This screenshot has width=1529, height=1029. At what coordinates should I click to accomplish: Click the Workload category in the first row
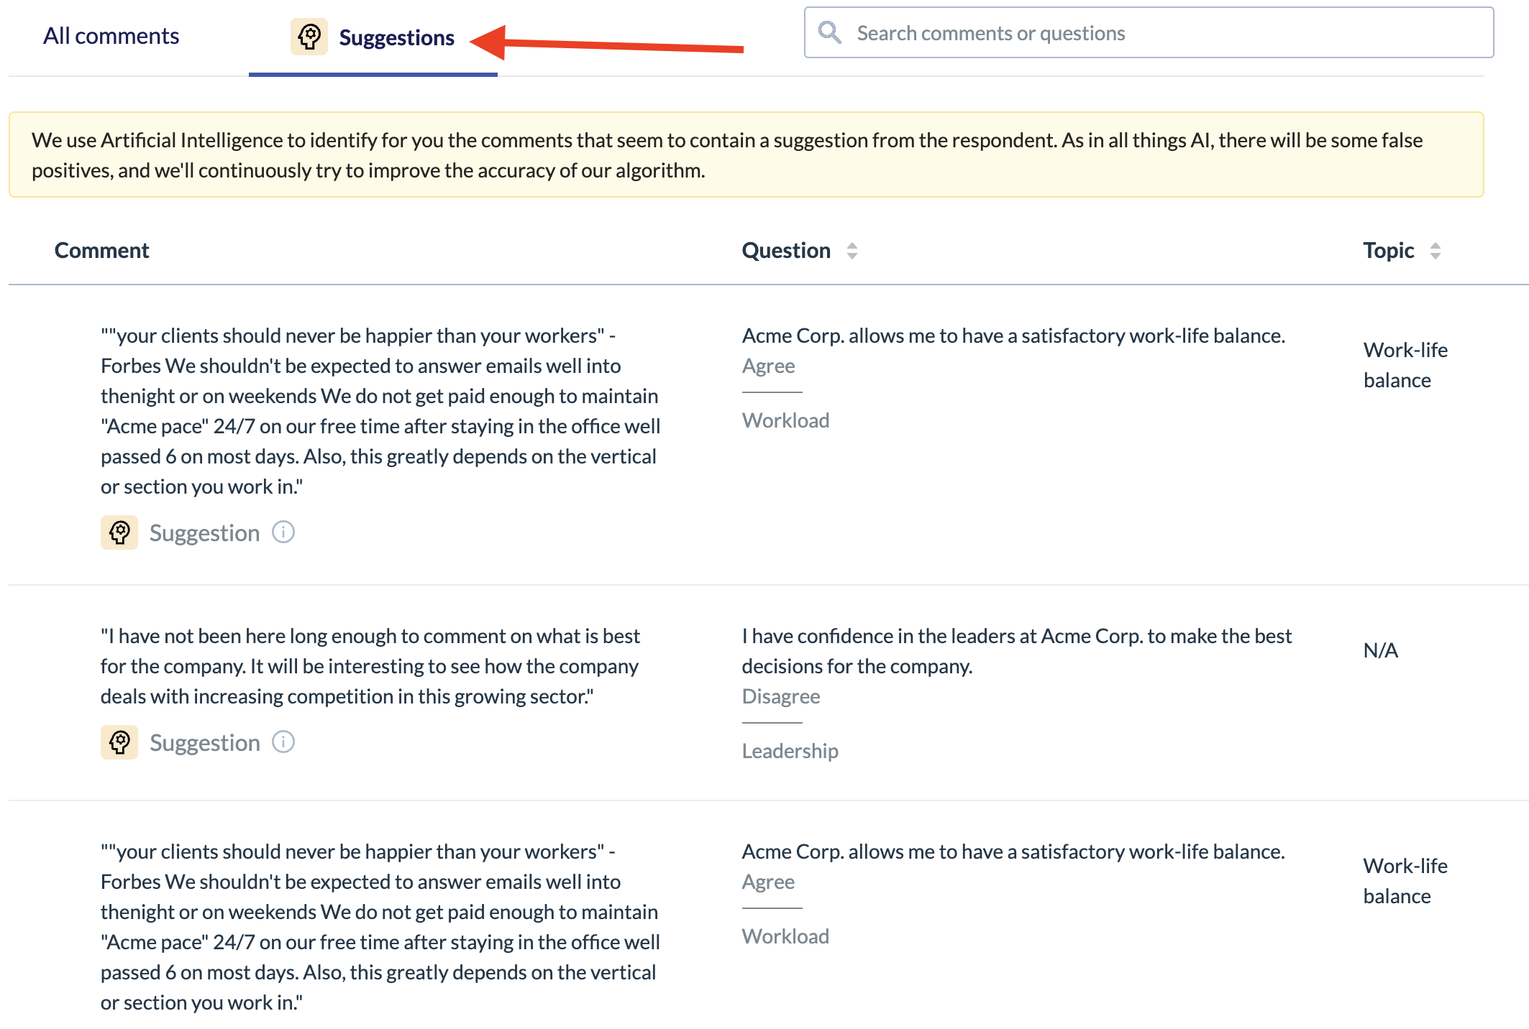click(785, 420)
